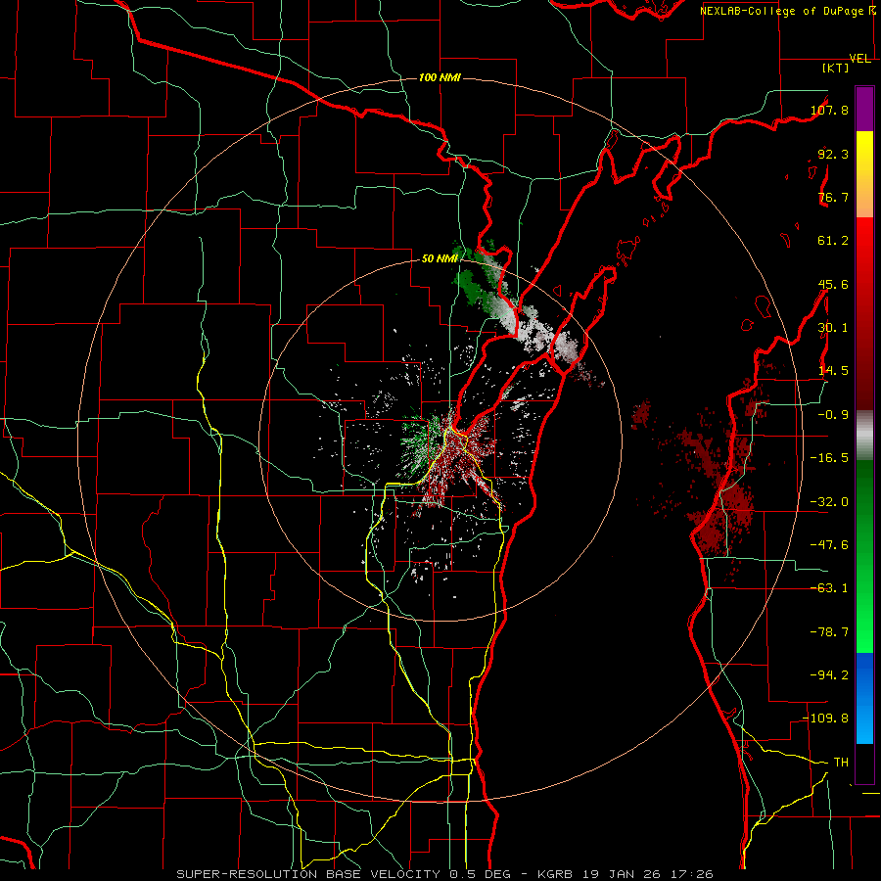This screenshot has width=881, height=881.
Task: Pick the red segment of velocity color bar
Action: coord(864,313)
